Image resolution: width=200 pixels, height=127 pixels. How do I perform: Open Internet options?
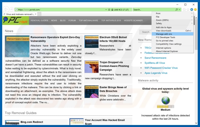pyautogui.click(x=173, y=48)
